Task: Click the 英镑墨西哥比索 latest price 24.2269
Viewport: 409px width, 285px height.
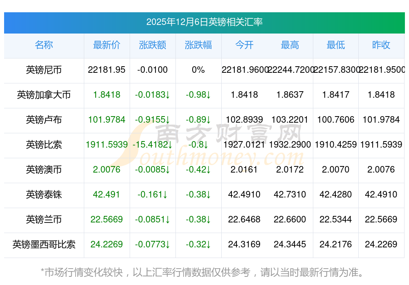Action: click(x=107, y=245)
